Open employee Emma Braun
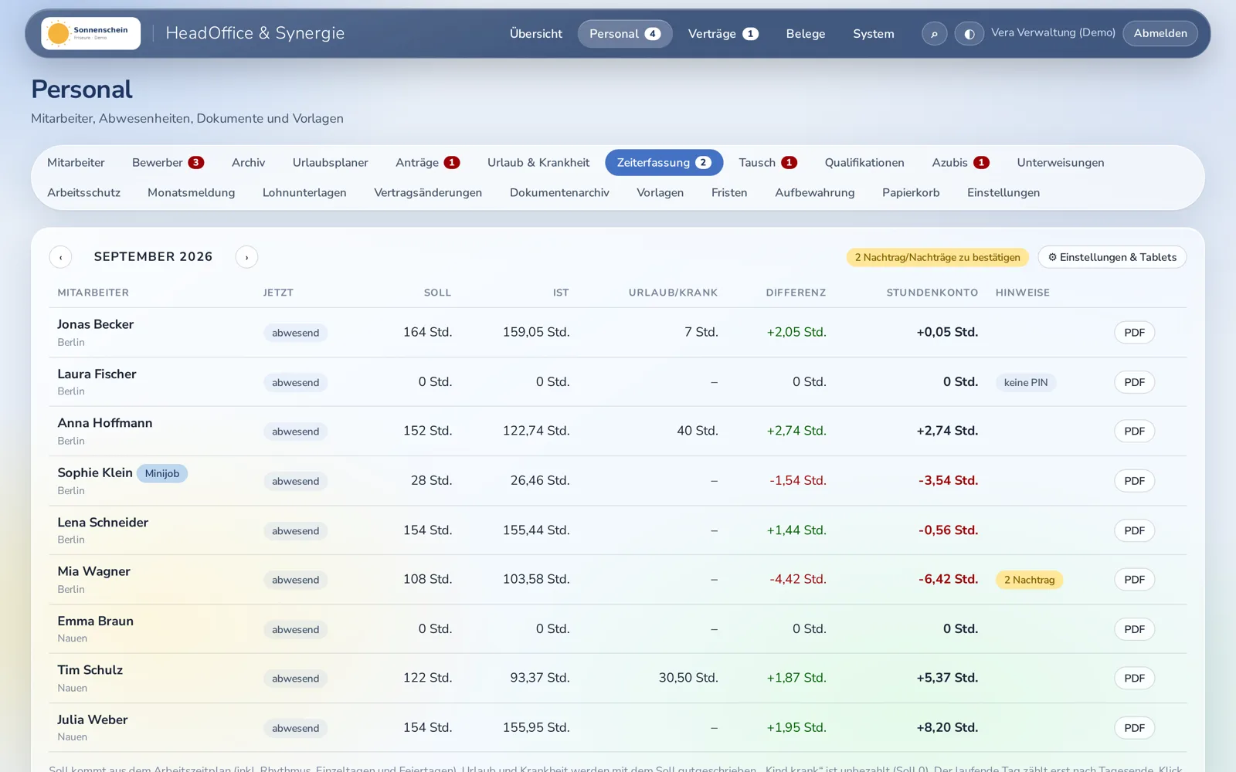This screenshot has width=1236, height=772. pos(95,621)
